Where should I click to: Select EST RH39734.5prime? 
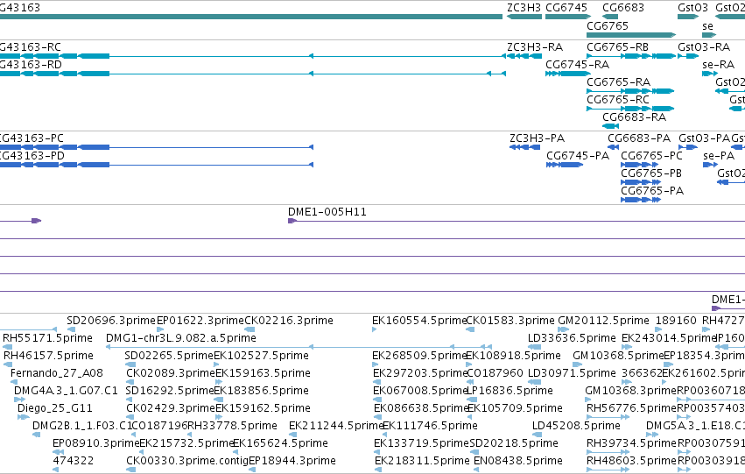coord(608,452)
